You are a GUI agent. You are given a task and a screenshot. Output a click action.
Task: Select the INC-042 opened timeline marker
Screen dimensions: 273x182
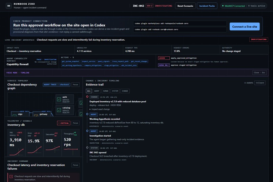tap(87, 147)
